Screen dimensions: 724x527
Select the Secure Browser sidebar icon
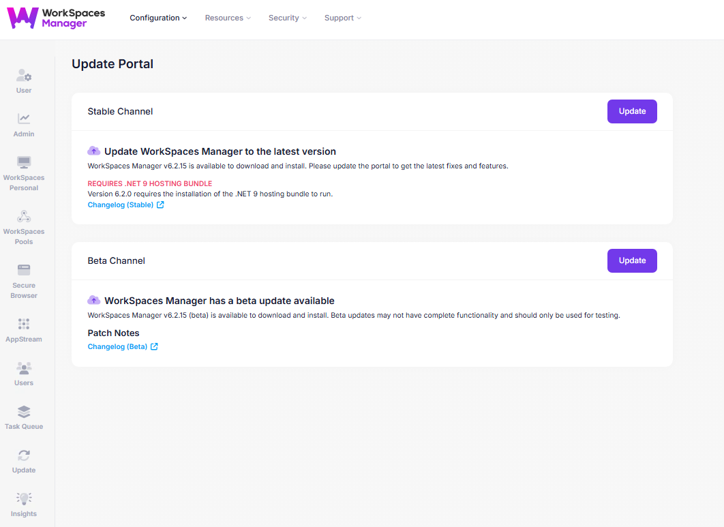click(x=24, y=271)
